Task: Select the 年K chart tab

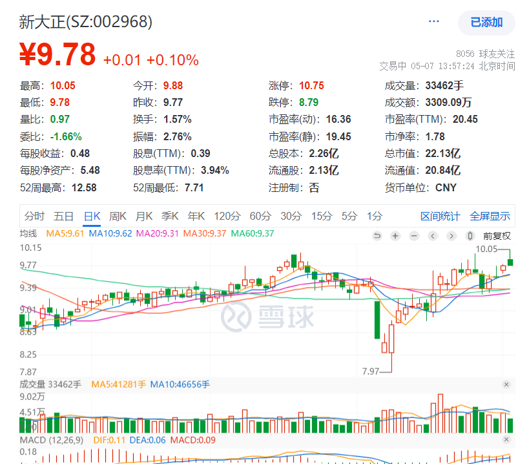Action: (x=196, y=216)
